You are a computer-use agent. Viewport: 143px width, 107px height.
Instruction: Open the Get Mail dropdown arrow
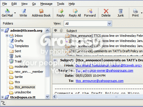15,13
